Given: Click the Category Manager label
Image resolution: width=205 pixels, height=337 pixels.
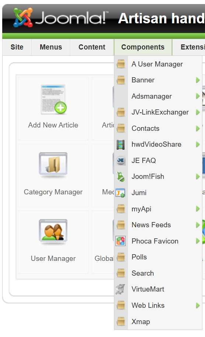Looking at the screenshot, I should tap(53, 192).
